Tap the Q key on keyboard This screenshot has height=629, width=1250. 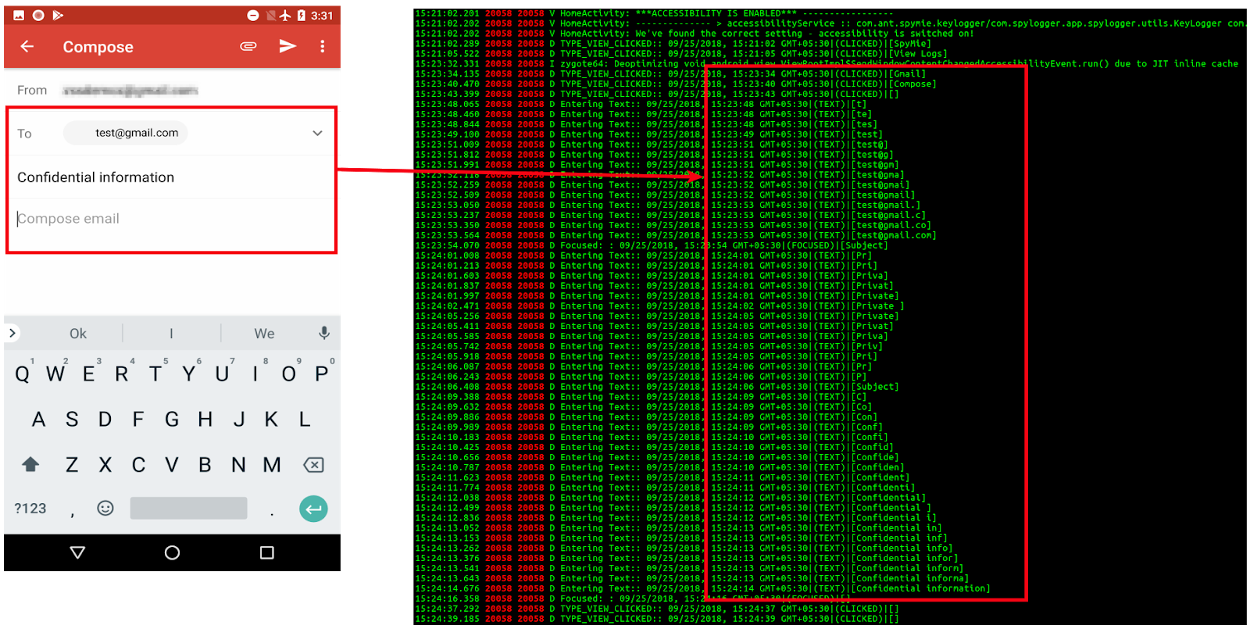22,374
